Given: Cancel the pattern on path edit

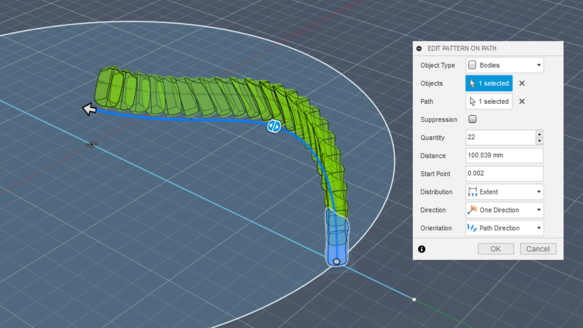Looking at the screenshot, I should [538, 249].
